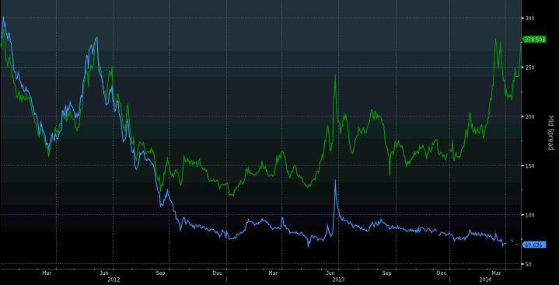
Task: Click the 200 tick on the spread axis
Action: [x=529, y=116]
